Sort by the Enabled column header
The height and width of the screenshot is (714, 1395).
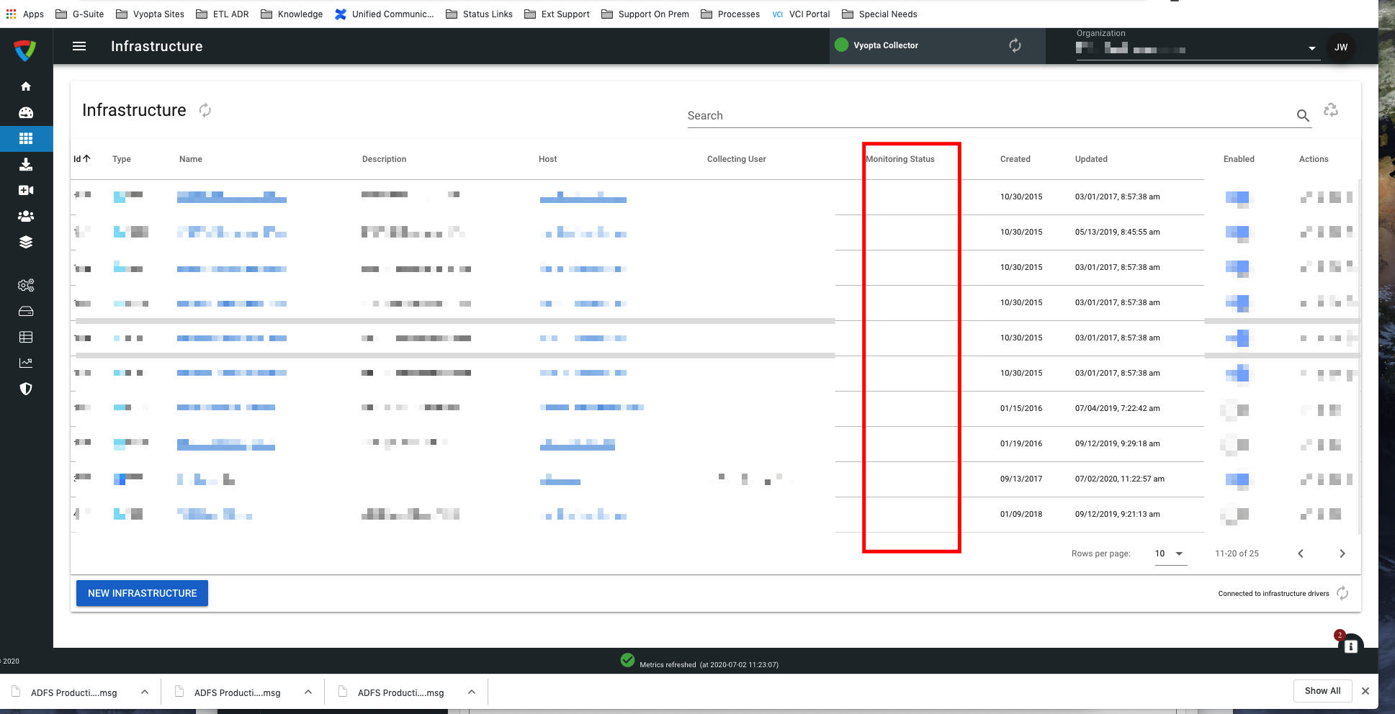pyautogui.click(x=1239, y=159)
